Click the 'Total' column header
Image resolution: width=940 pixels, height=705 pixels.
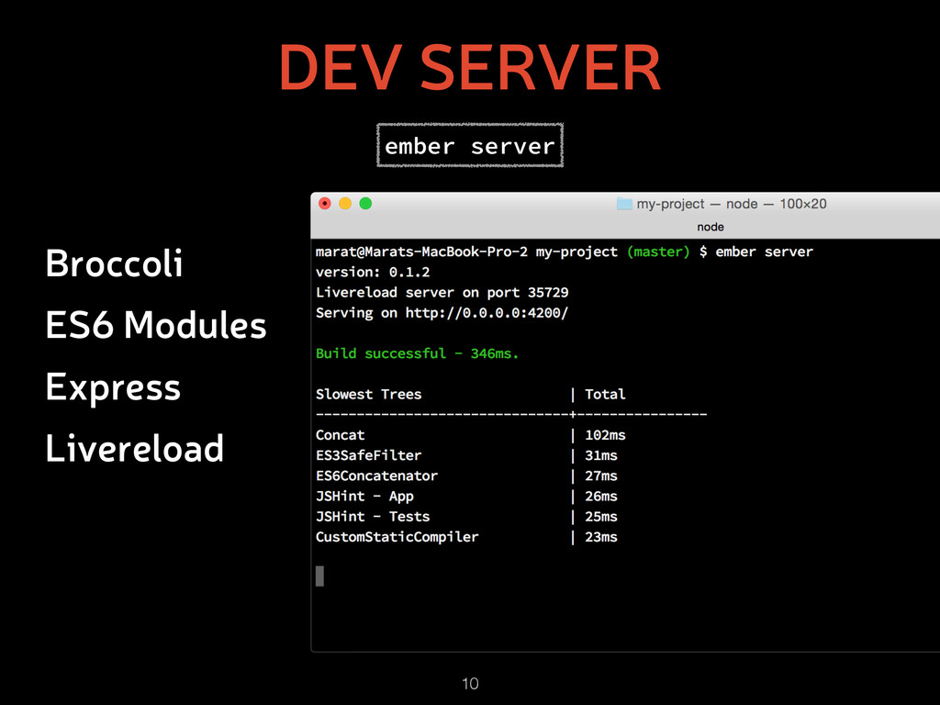coord(606,395)
